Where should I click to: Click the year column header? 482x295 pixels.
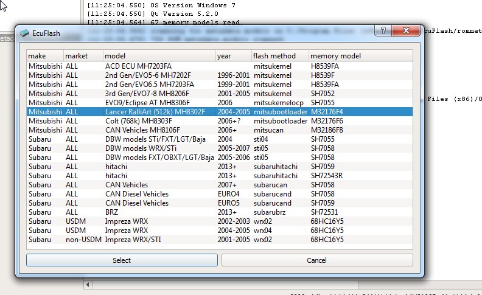click(x=233, y=56)
